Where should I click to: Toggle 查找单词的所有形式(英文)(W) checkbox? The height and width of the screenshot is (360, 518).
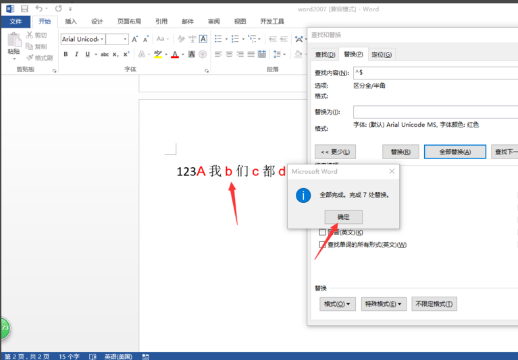tap(322, 245)
